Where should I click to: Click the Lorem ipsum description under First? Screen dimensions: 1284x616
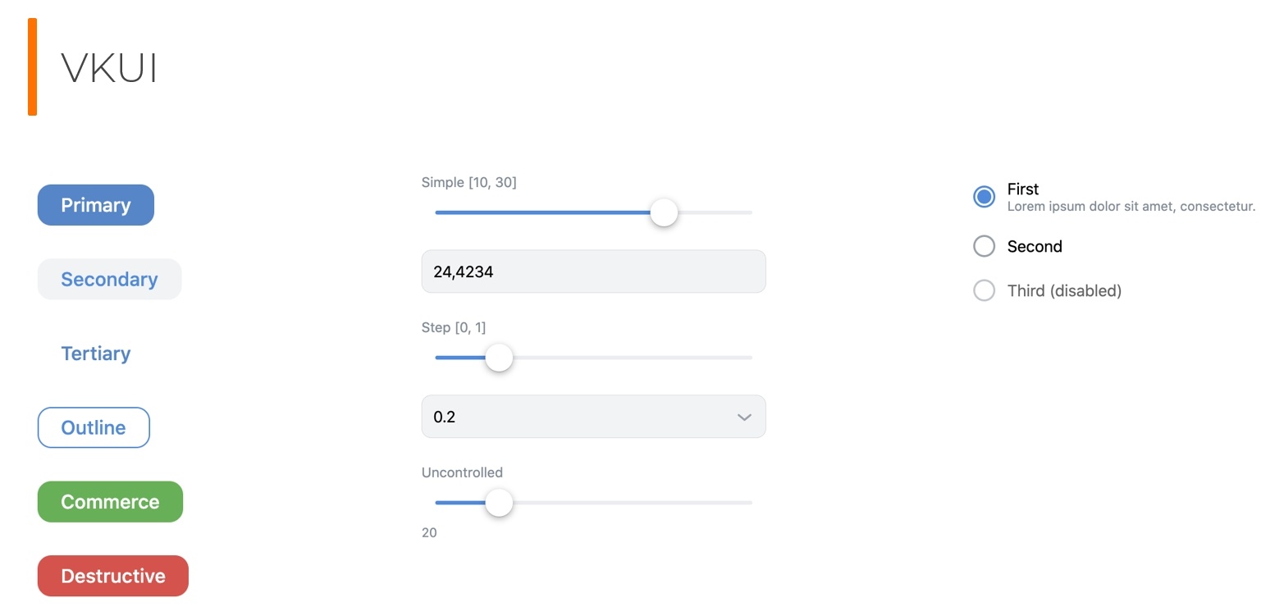point(1131,207)
